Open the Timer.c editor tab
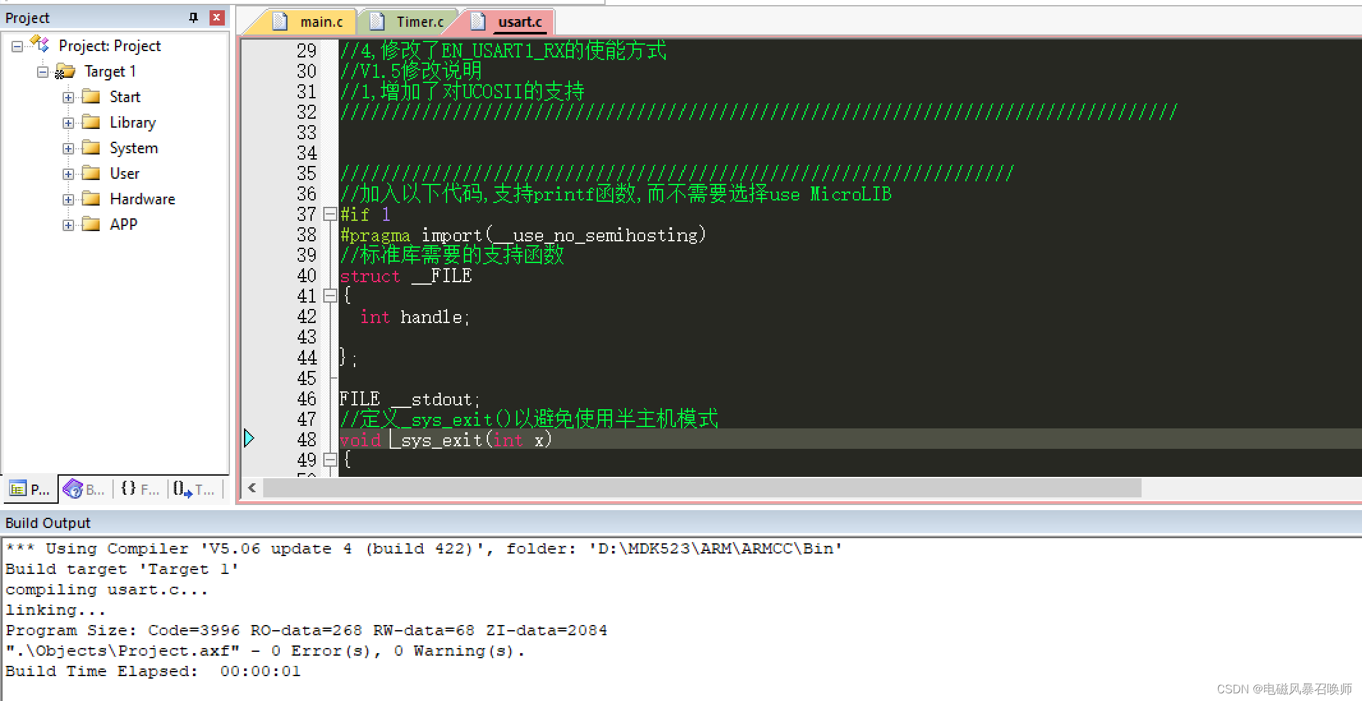Viewport: 1362px width, 701px height. point(419,22)
